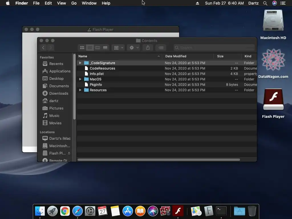Open Documents in the sidebar
The height and width of the screenshot is (219, 292).
(56, 86)
